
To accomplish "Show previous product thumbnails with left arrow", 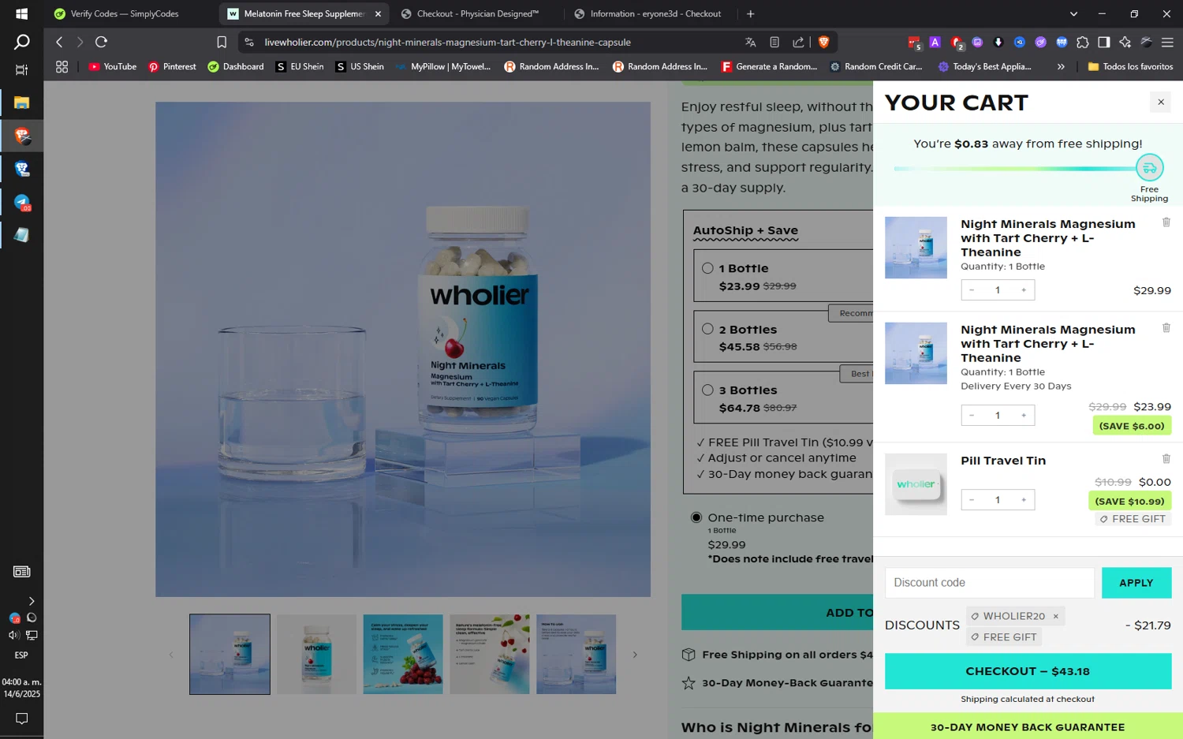I will [x=171, y=655].
